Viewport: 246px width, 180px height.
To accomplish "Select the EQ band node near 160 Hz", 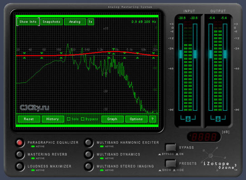I will click(61, 56).
